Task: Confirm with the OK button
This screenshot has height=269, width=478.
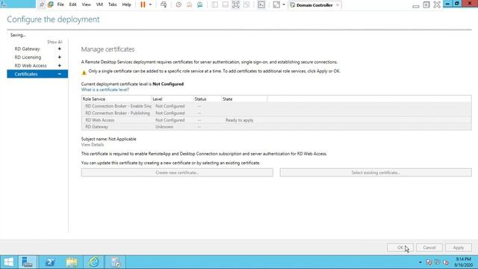Action: (400, 247)
